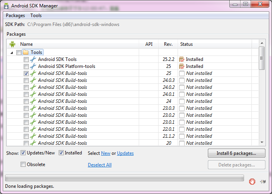Click Not installed icon for Build-tools rev 24
Image resolution: width=272 pixels, height=194 pixels.
click(182, 101)
